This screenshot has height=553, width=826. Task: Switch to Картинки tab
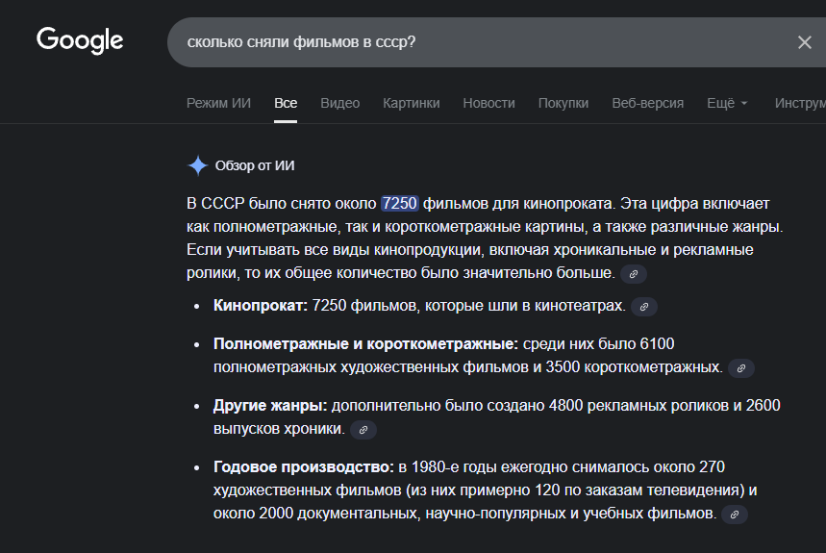click(x=411, y=103)
